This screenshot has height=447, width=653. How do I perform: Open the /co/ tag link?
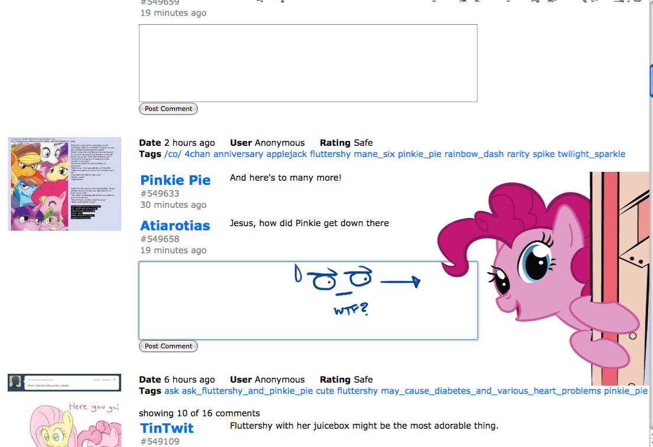[x=173, y=154]
